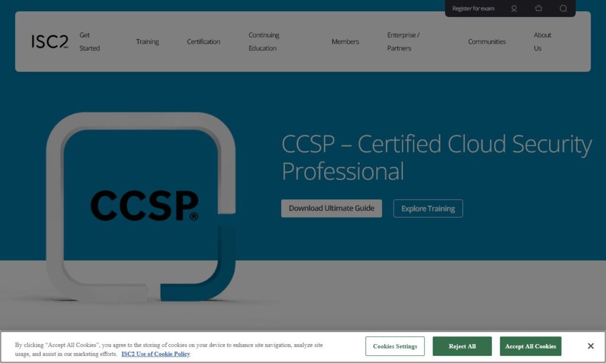Select Get Started in the navigation
606x363 pixels.
88,41
